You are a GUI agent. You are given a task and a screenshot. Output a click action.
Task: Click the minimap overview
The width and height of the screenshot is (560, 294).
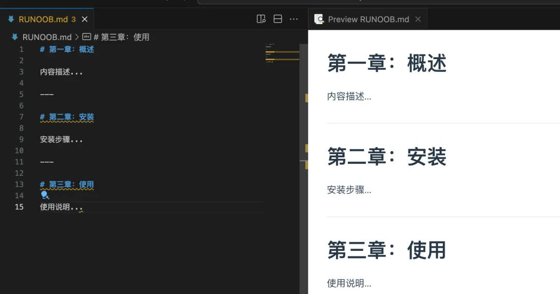click(x=282, y=53)
